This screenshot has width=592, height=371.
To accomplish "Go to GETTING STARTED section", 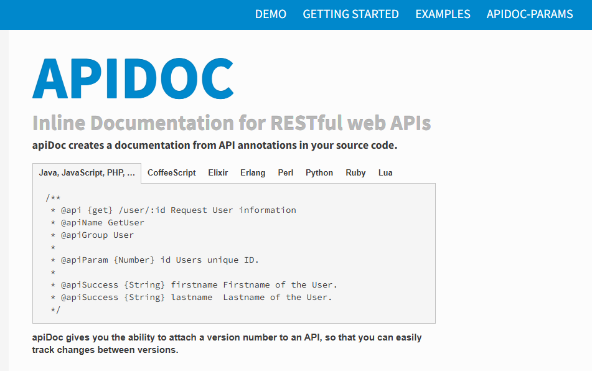I will click(350, 14).
